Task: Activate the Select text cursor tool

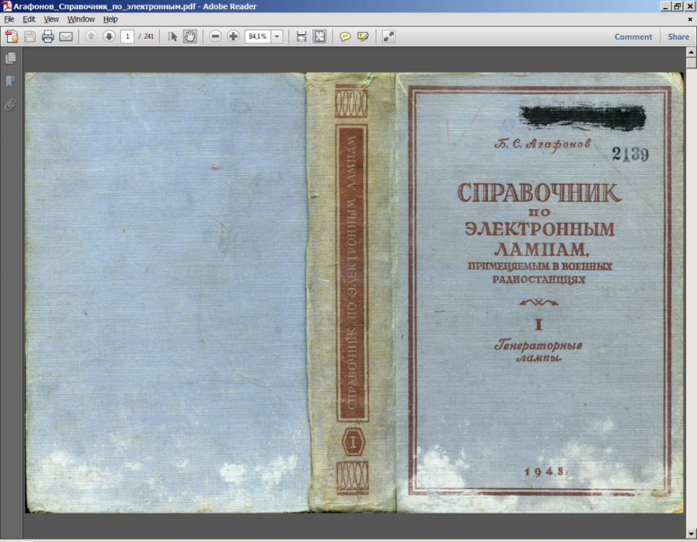Action: point(173,37)
